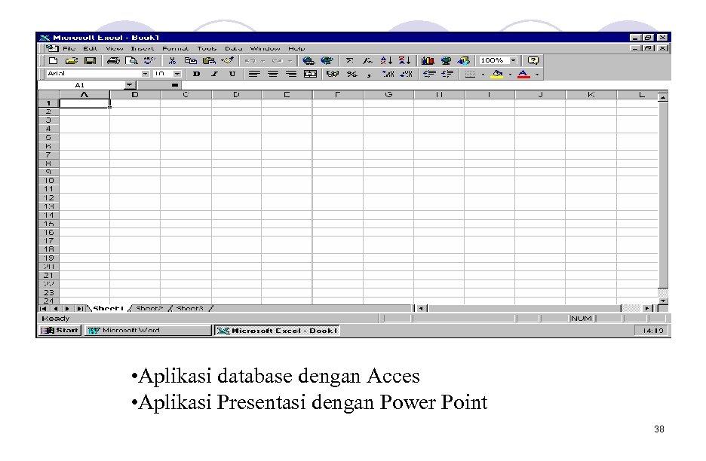Toggle Center alignment
706x461 pixels.
pos(273,75)
